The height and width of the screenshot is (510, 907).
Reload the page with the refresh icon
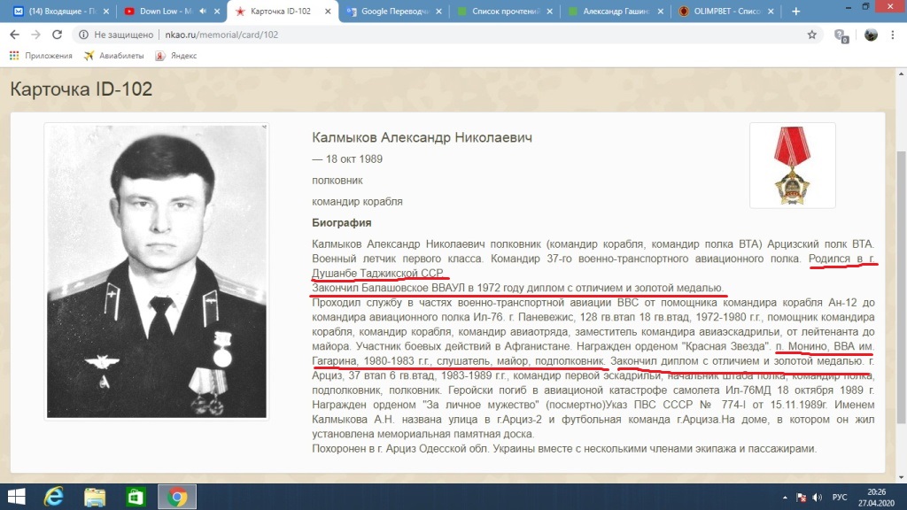57,35
